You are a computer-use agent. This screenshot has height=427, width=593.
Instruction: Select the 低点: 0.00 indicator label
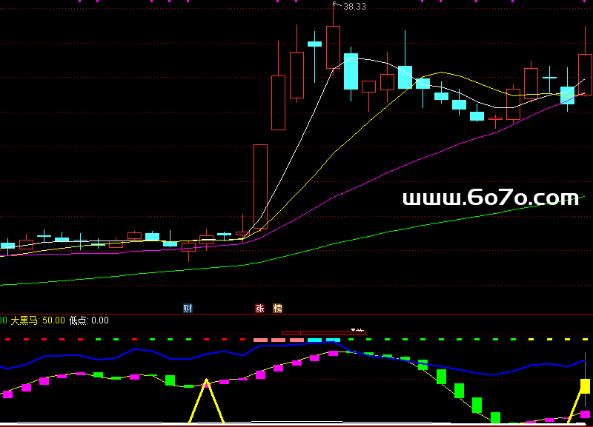(89, 320)
